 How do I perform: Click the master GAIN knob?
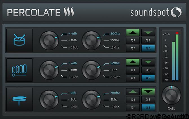pos(171,95)
